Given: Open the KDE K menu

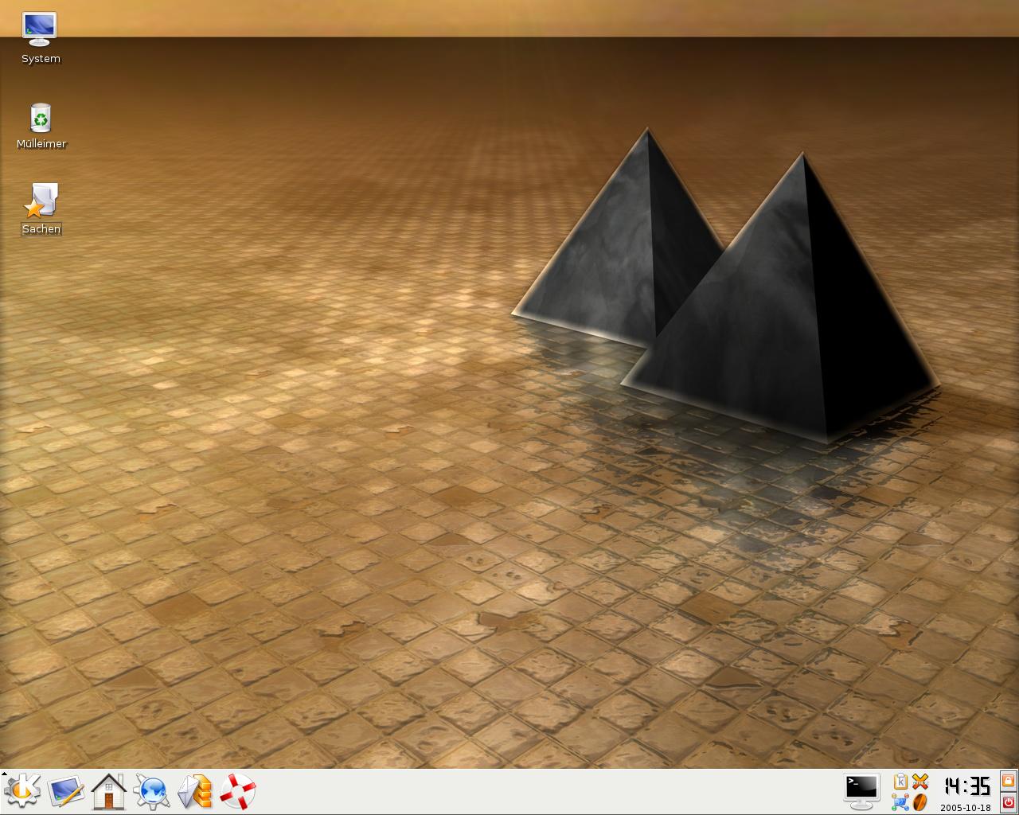Looking at the screenshot, I should 21,791.
